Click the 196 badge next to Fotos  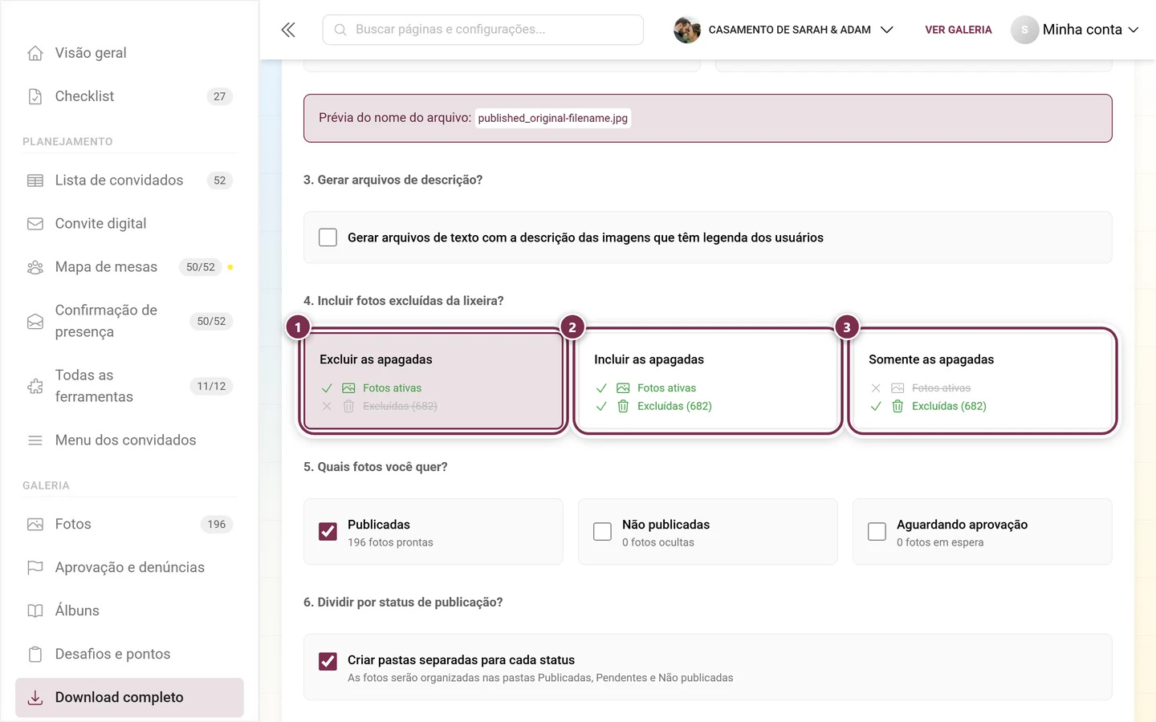217,525
